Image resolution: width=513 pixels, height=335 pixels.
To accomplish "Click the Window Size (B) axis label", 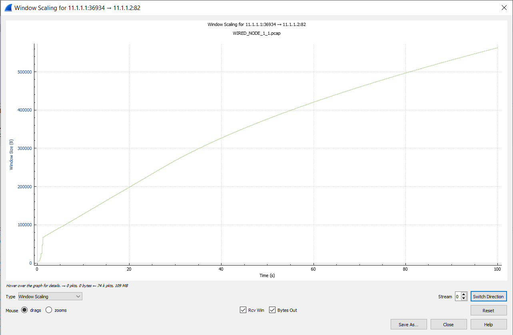I will [11, 155].
